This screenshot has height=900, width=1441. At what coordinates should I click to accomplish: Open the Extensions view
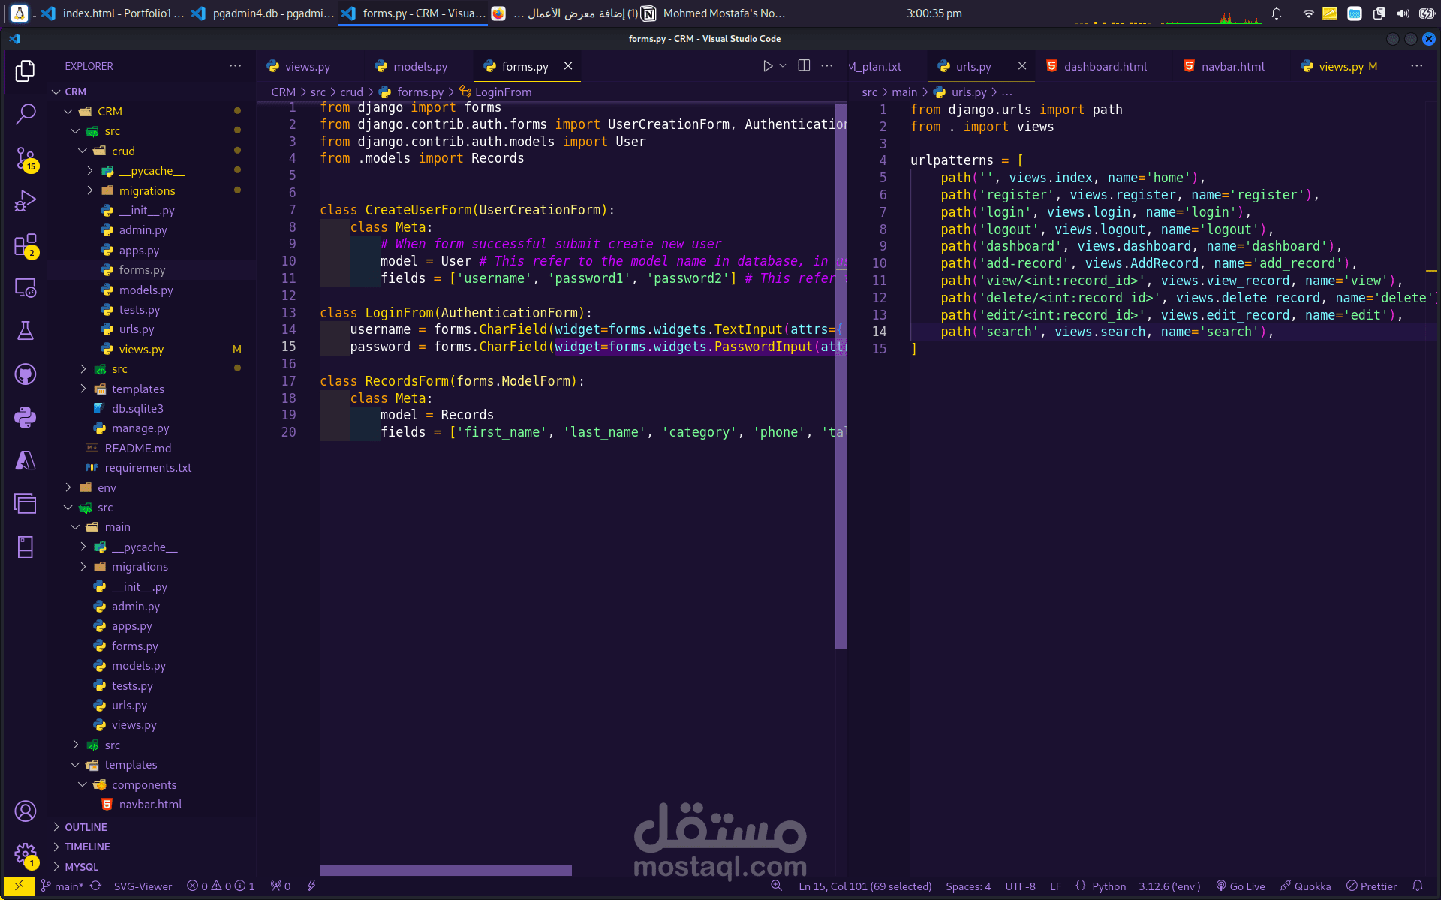coord(26,244)
